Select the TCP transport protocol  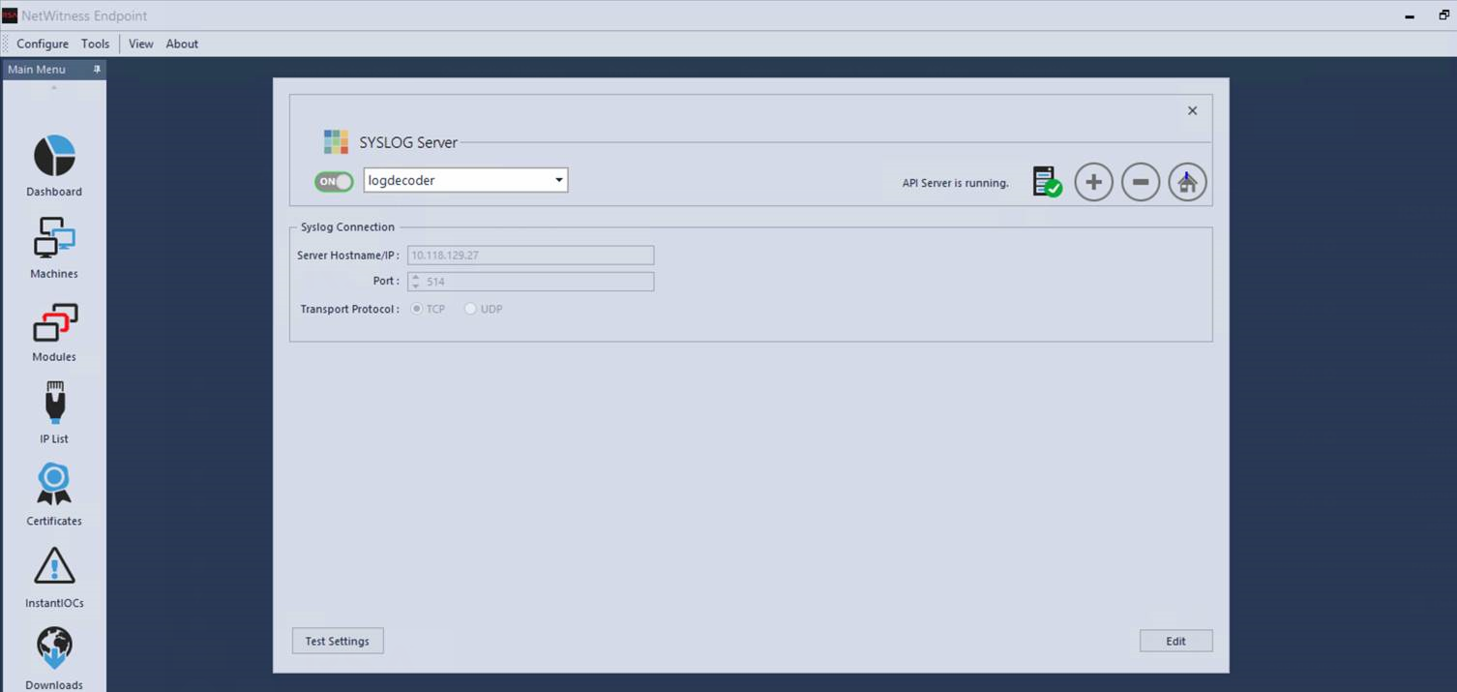coord(417,309)
